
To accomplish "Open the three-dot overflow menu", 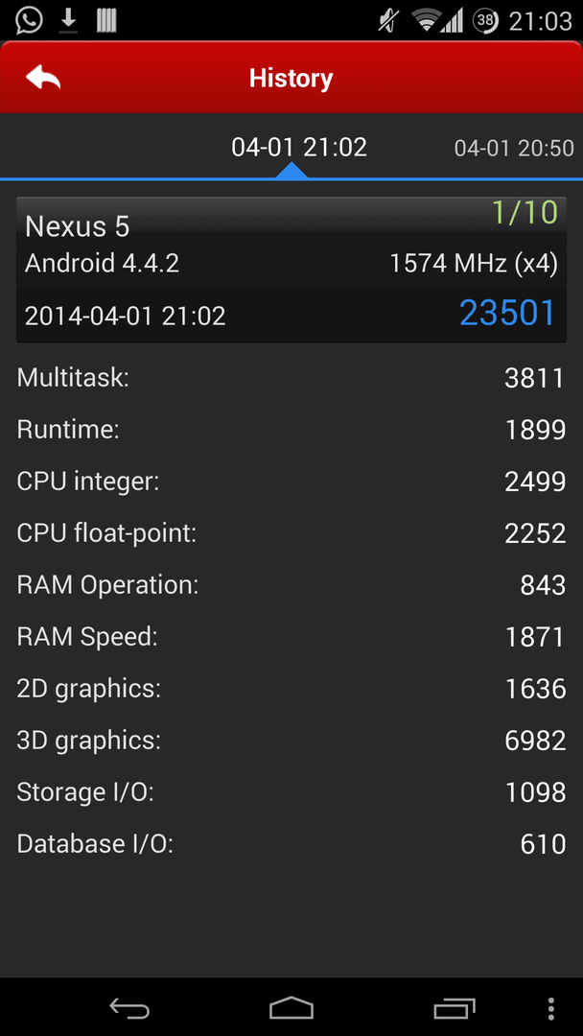I will coord(551,1008).
